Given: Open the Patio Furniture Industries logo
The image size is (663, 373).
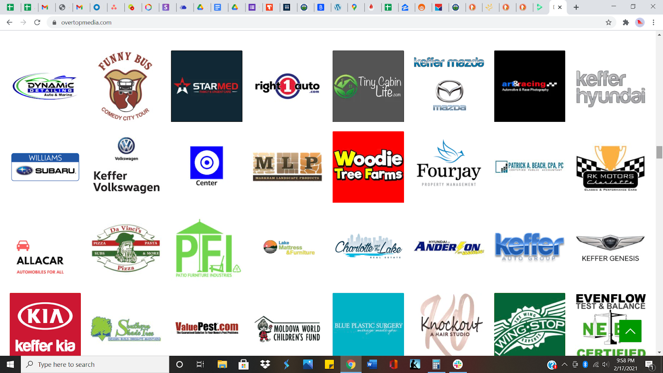Looking at the screenshot, I should (208, 248).
